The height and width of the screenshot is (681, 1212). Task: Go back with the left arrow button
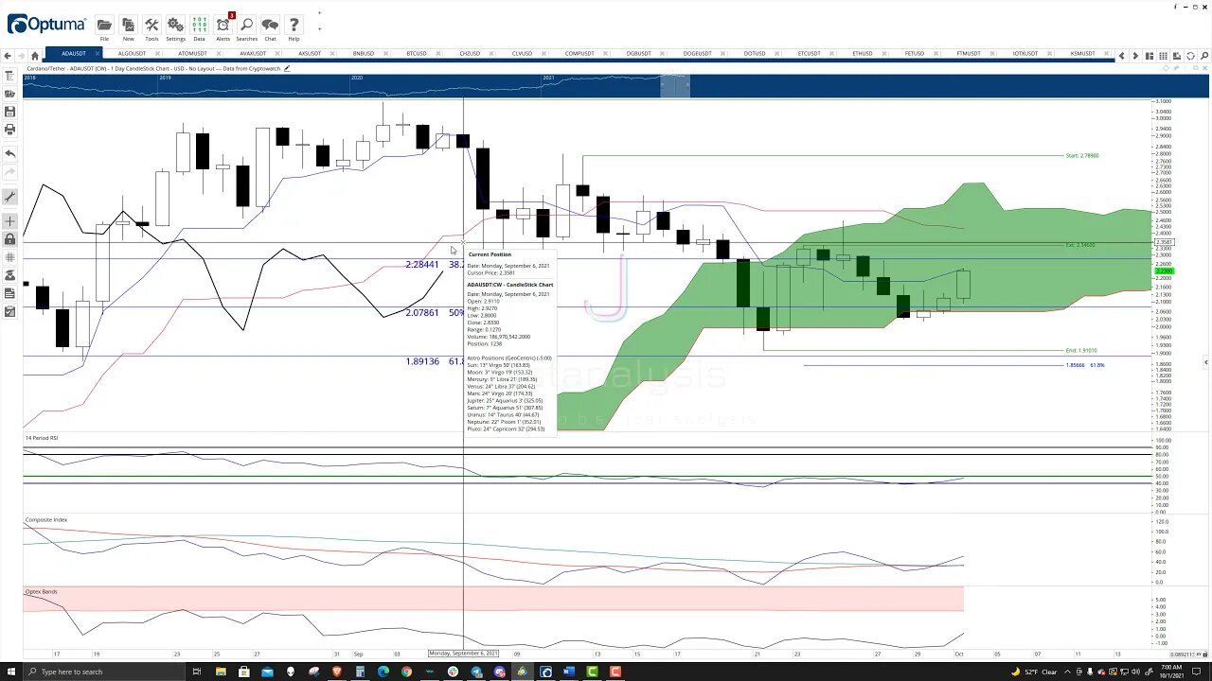tap(8, 55)
